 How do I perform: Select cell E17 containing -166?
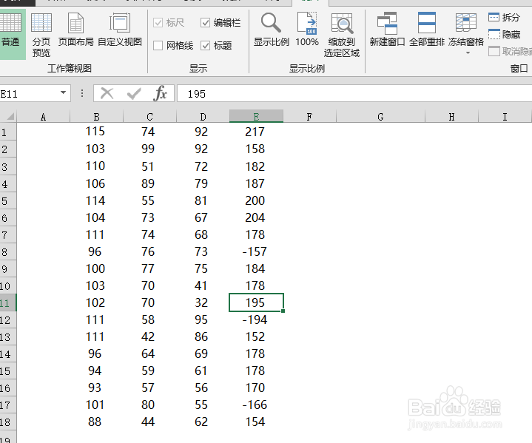(x=256, y=405)
